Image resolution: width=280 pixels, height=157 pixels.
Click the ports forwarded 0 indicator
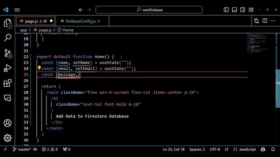point(66,149)
